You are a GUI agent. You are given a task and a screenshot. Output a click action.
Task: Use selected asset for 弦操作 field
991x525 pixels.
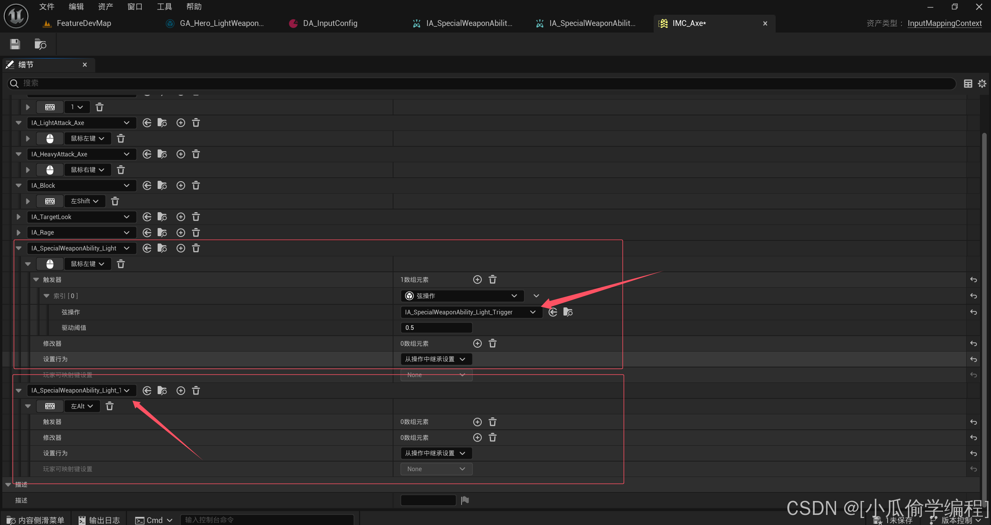[553, 312]
